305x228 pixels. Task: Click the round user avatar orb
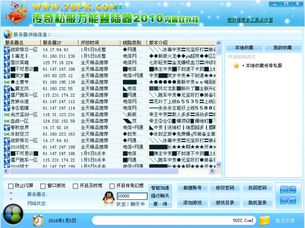(x=13, y=214)
